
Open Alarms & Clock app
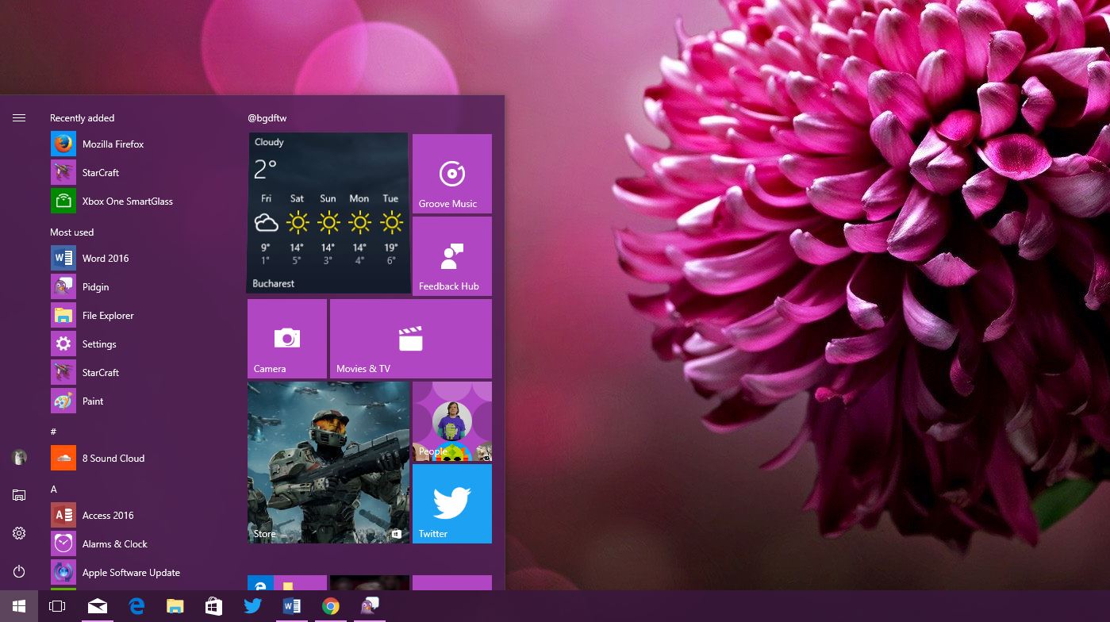(x=143, y=544)
